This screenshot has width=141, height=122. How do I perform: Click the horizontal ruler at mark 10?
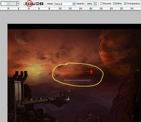pyautogui.click(x=60, y=9)
